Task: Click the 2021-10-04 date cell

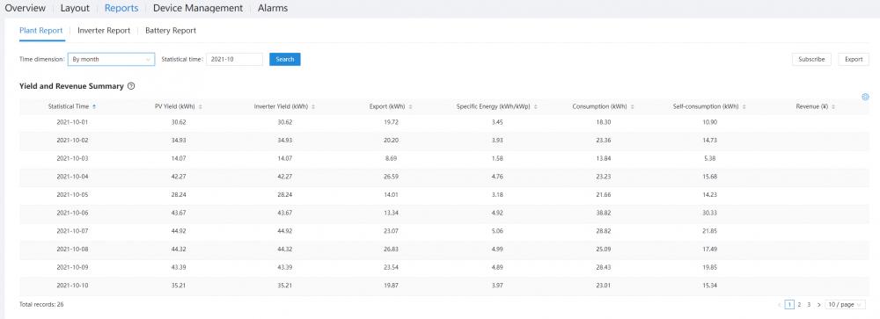Action: coord(72,177)
